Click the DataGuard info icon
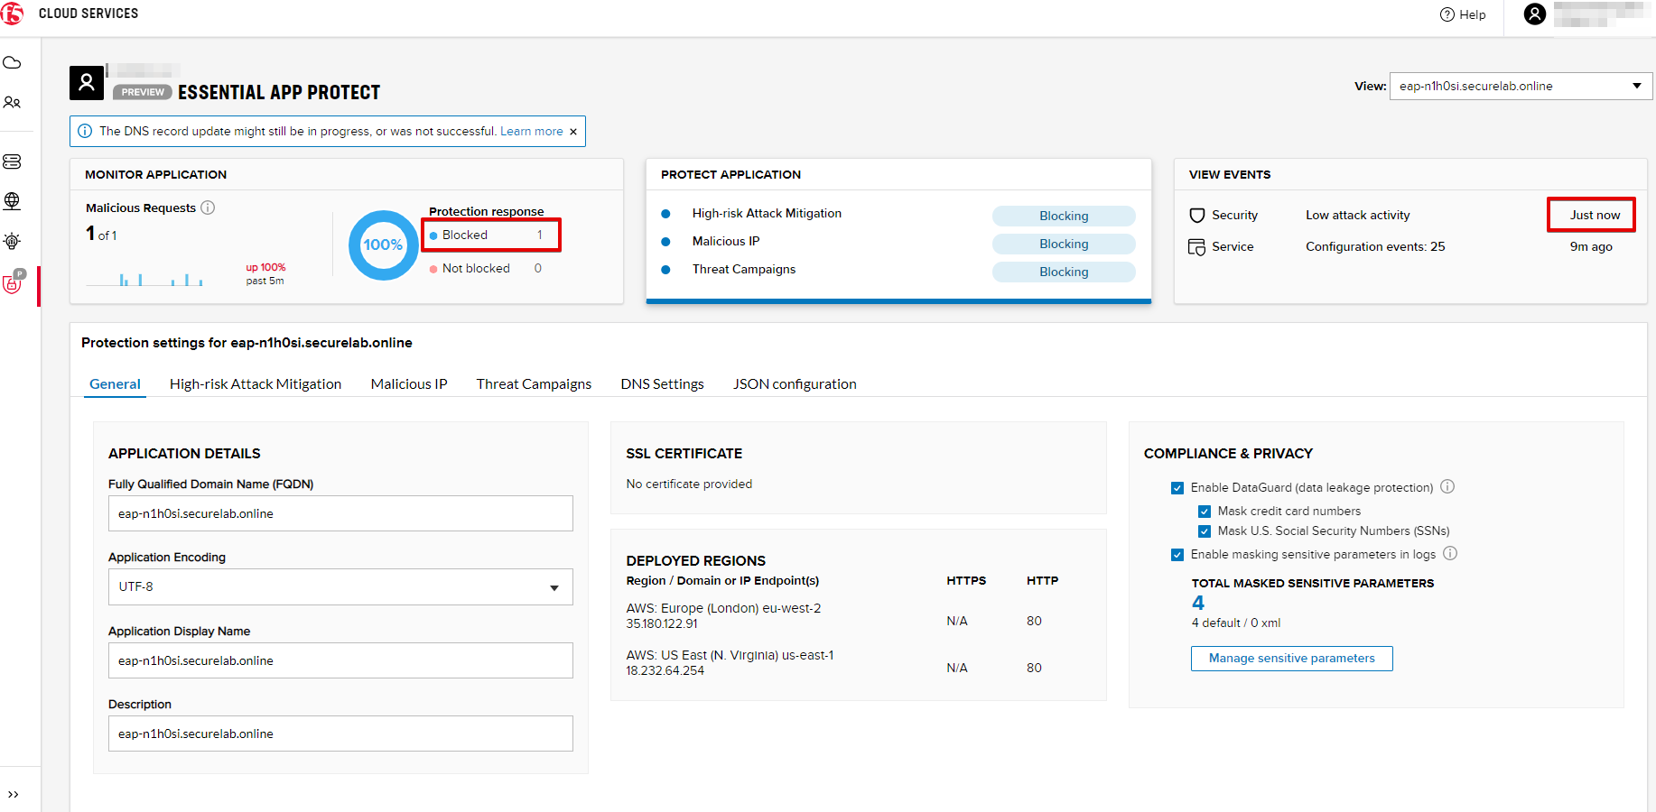The height and width of the screenshot is (812, 1656). pos(1447,486)
